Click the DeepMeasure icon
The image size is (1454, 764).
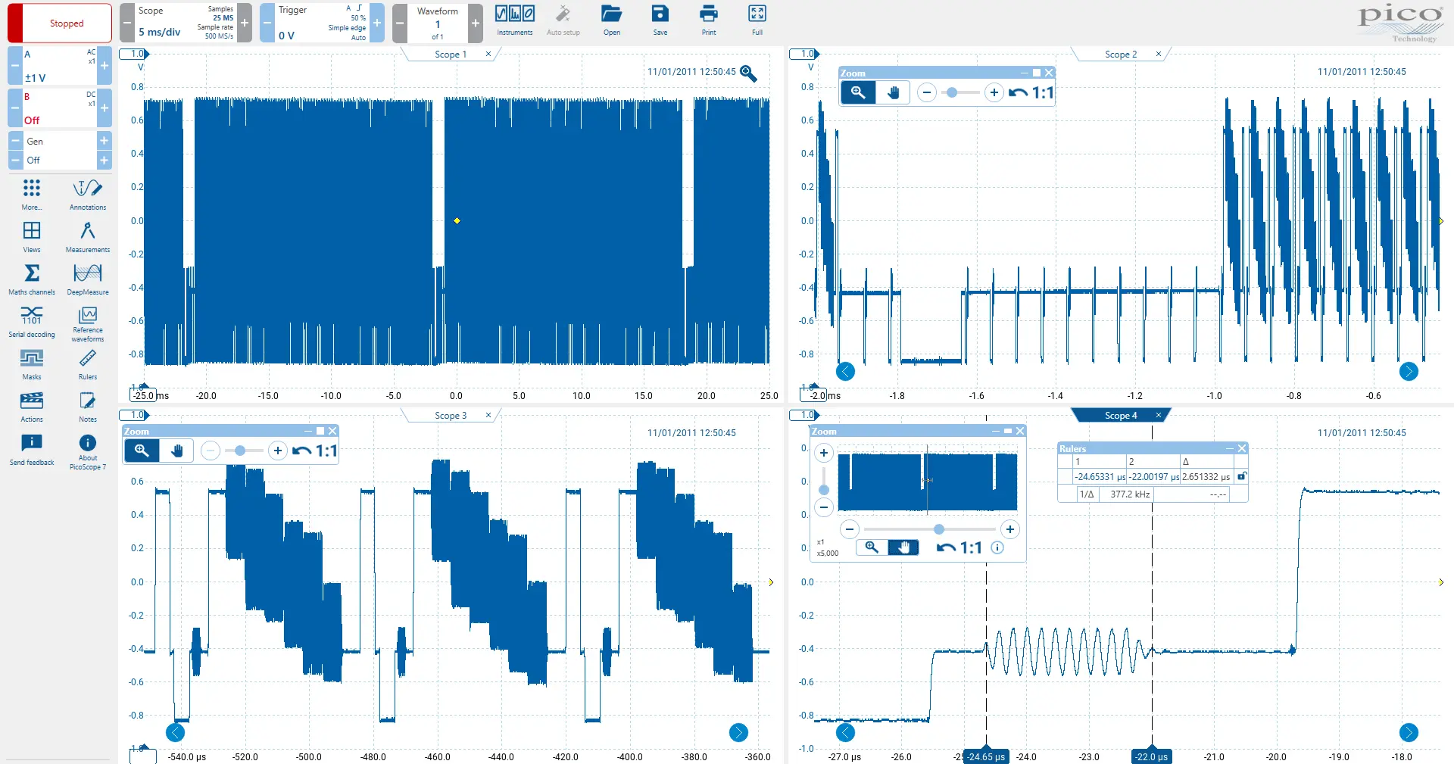(x=88, y=279)
